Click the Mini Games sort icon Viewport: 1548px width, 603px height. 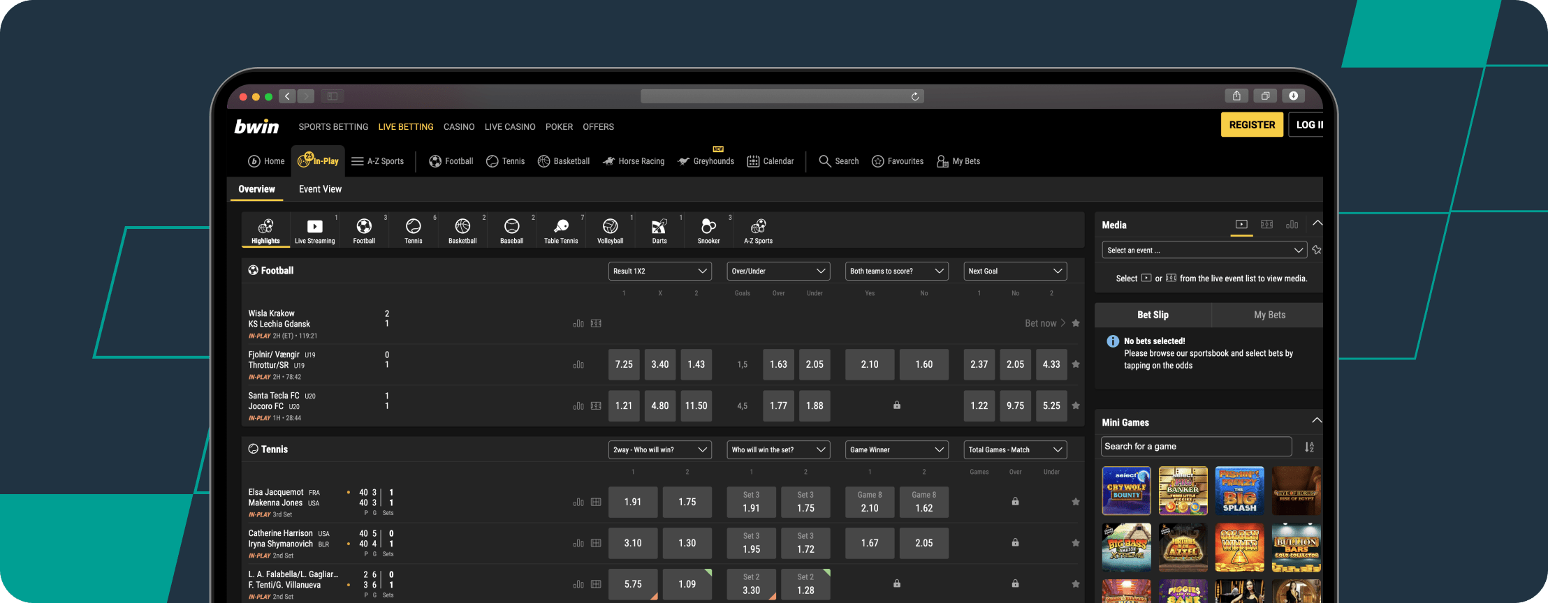point(1309,447)
